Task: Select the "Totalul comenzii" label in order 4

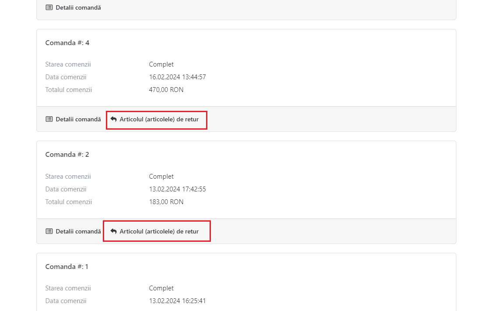Action: (69, 90)
